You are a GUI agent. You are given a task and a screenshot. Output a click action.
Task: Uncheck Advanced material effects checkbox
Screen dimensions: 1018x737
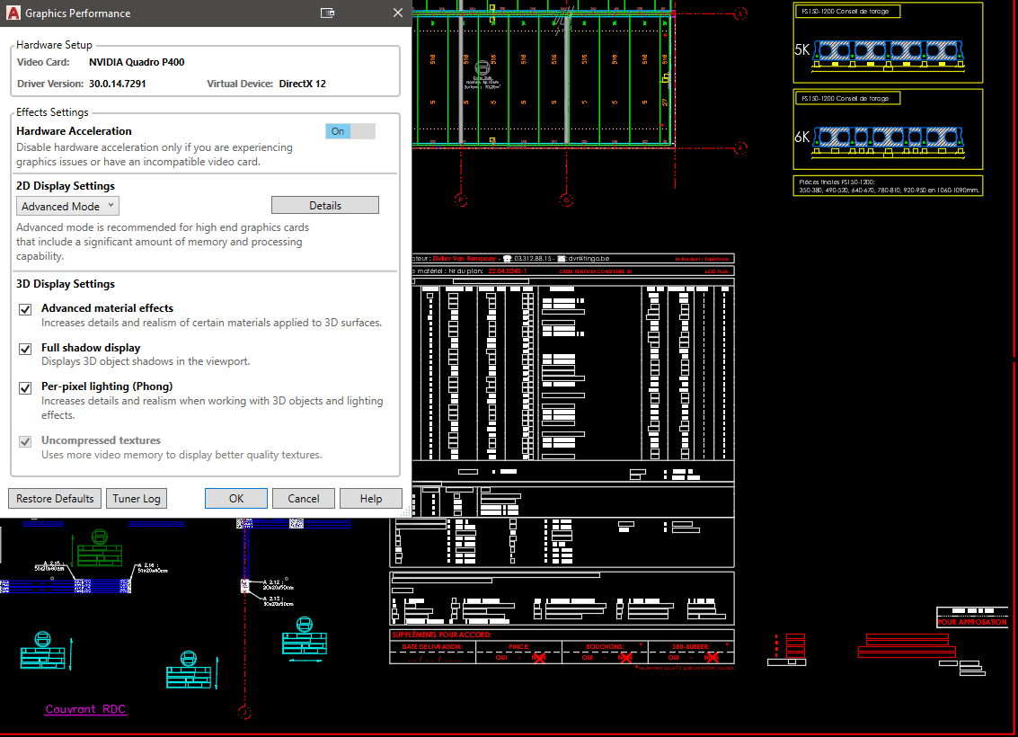click(25, 309)
